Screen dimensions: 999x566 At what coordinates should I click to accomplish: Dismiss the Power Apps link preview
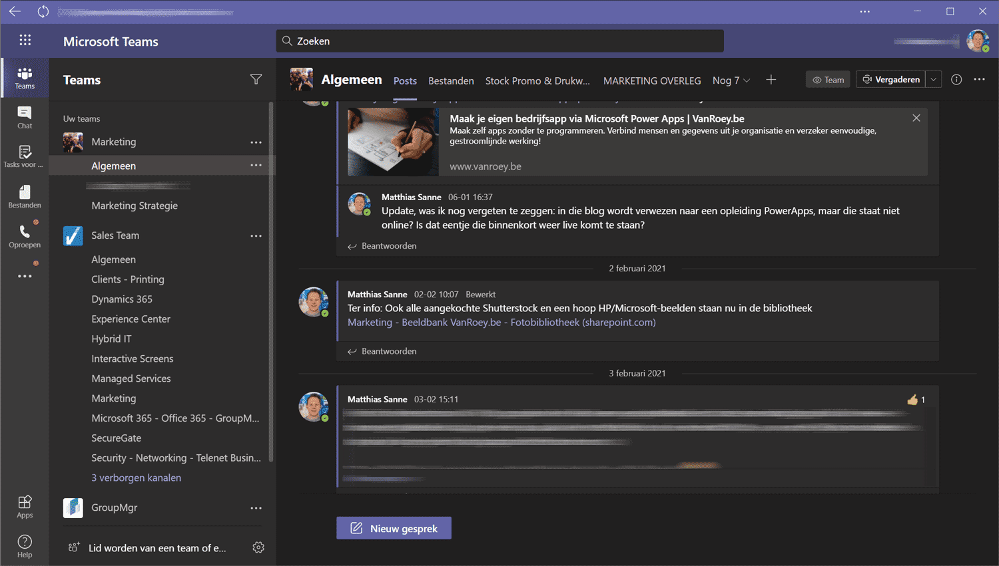pyautogui.click(x=916, y=118)
